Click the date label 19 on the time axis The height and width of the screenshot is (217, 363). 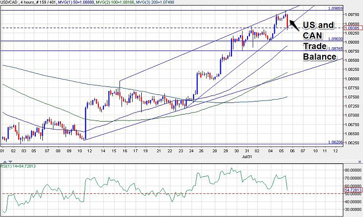(145, 151)
